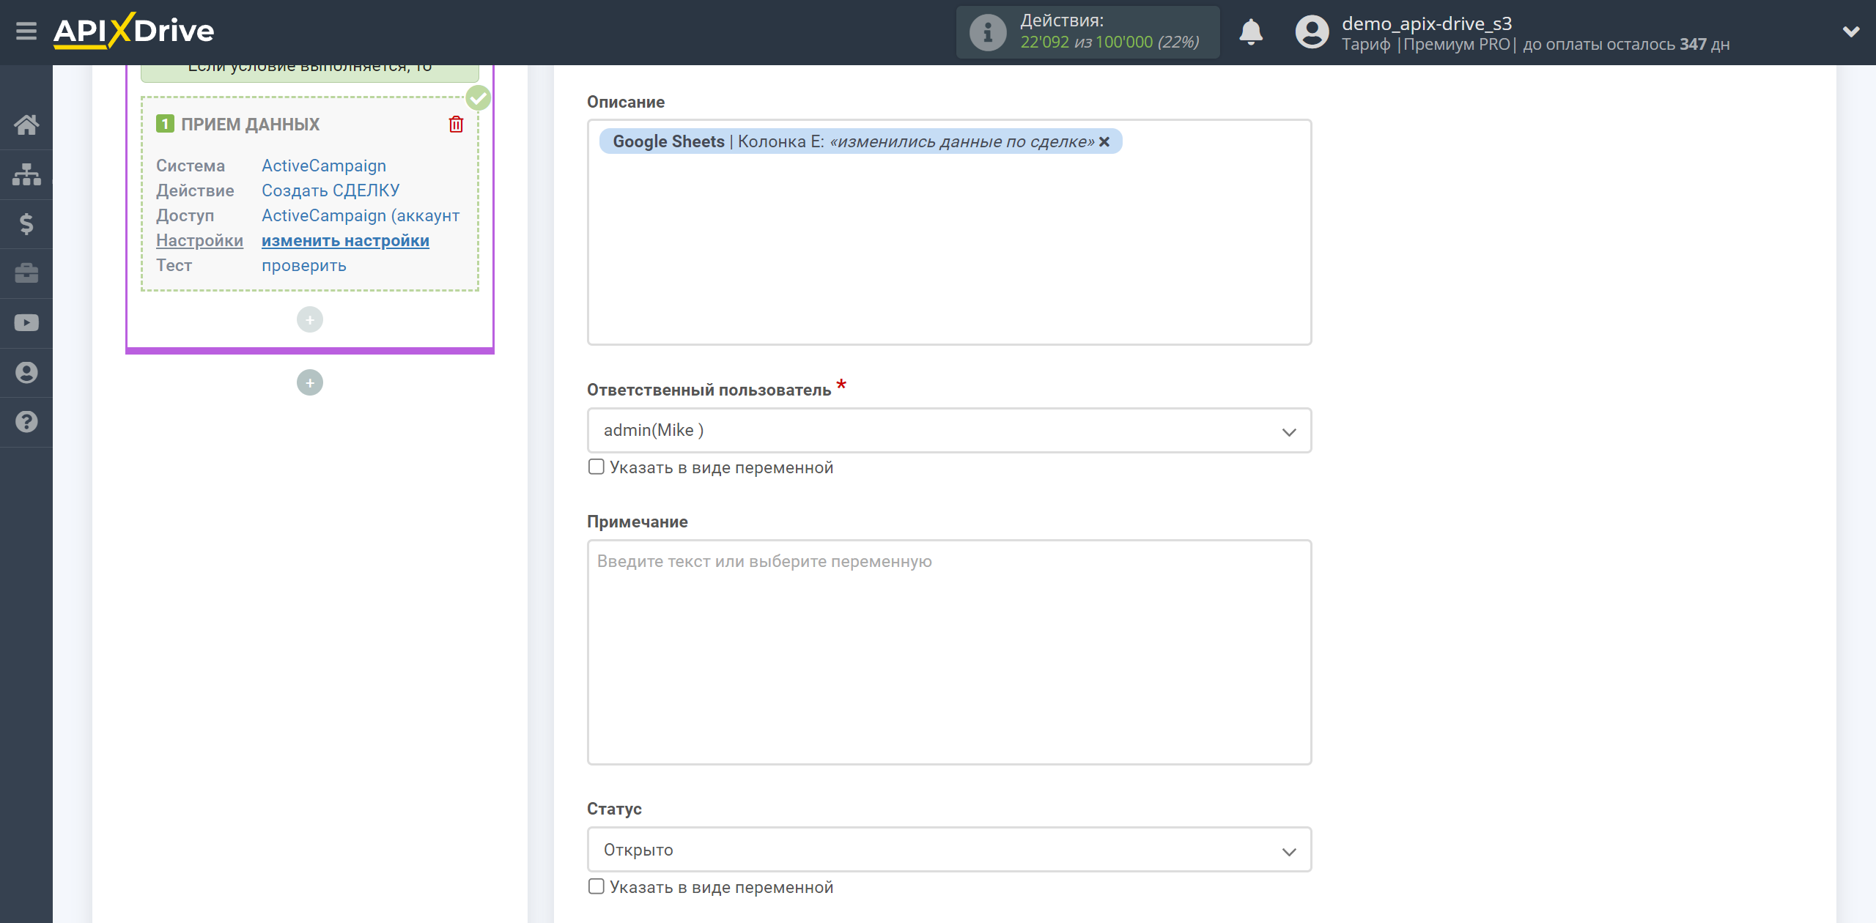Open the Ответственный пользователь dropdown
The height and width of the screenshot is (923, 1876).
coord(949,431)
